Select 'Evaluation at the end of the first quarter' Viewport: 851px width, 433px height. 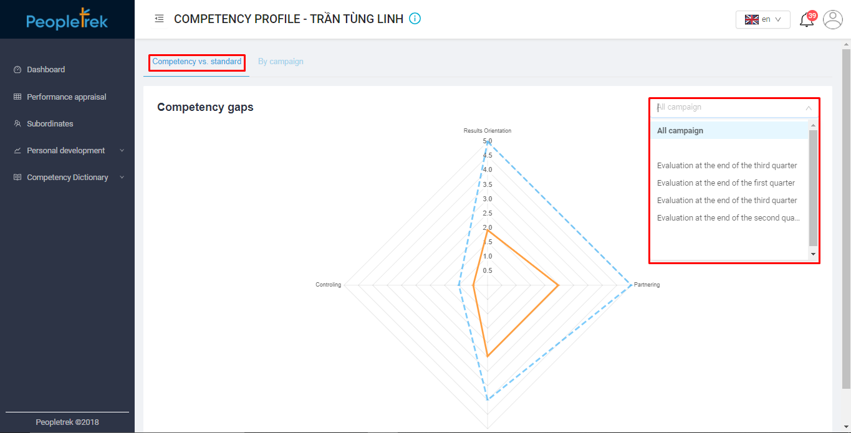click(727, 183)
